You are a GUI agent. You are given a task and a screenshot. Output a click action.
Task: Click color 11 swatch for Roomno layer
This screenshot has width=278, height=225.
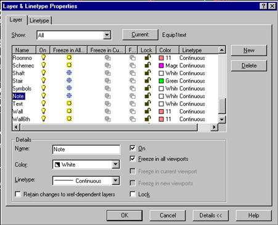click(x=161, y=58)
